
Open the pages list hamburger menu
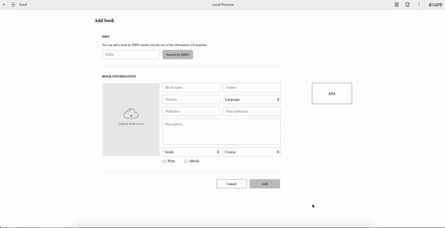coord(13,4)
